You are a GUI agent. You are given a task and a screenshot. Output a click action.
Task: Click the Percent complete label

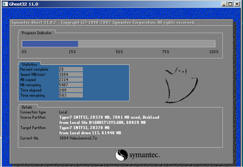point(34,69)
